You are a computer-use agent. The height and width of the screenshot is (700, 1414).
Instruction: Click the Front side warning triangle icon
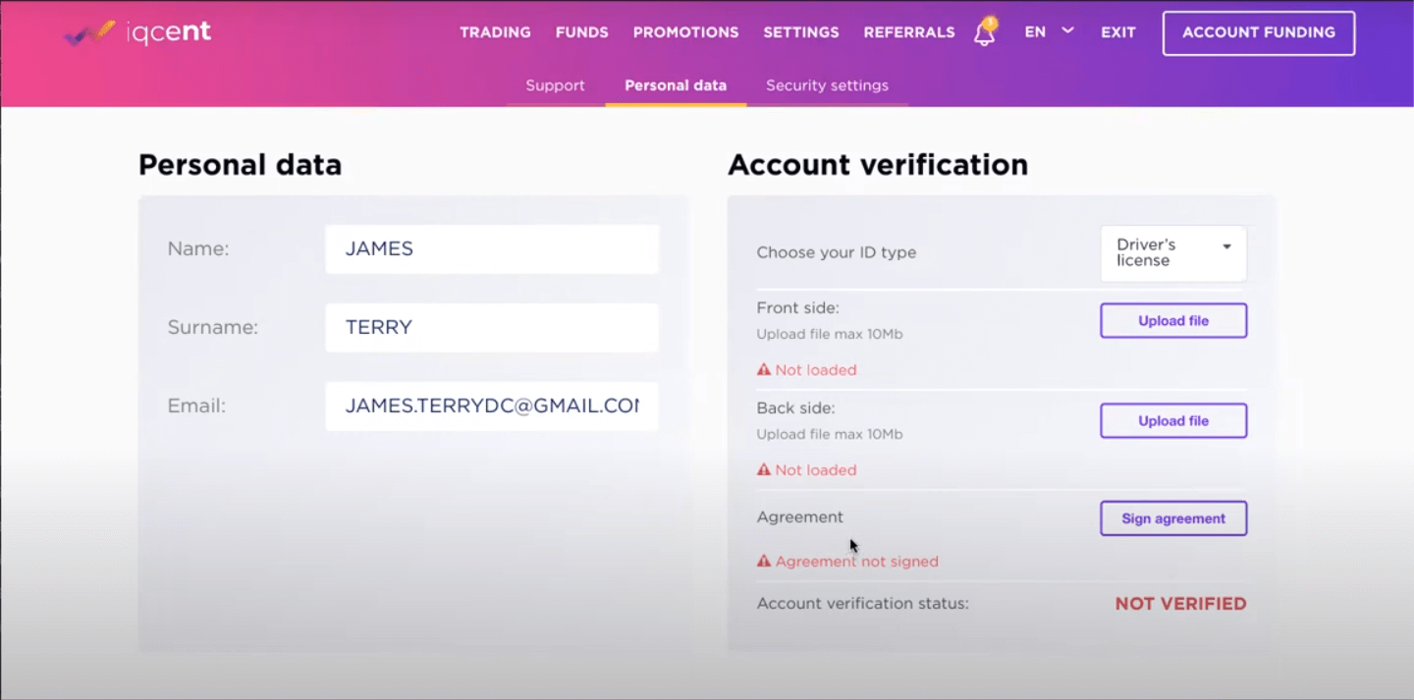click(763, 370)
